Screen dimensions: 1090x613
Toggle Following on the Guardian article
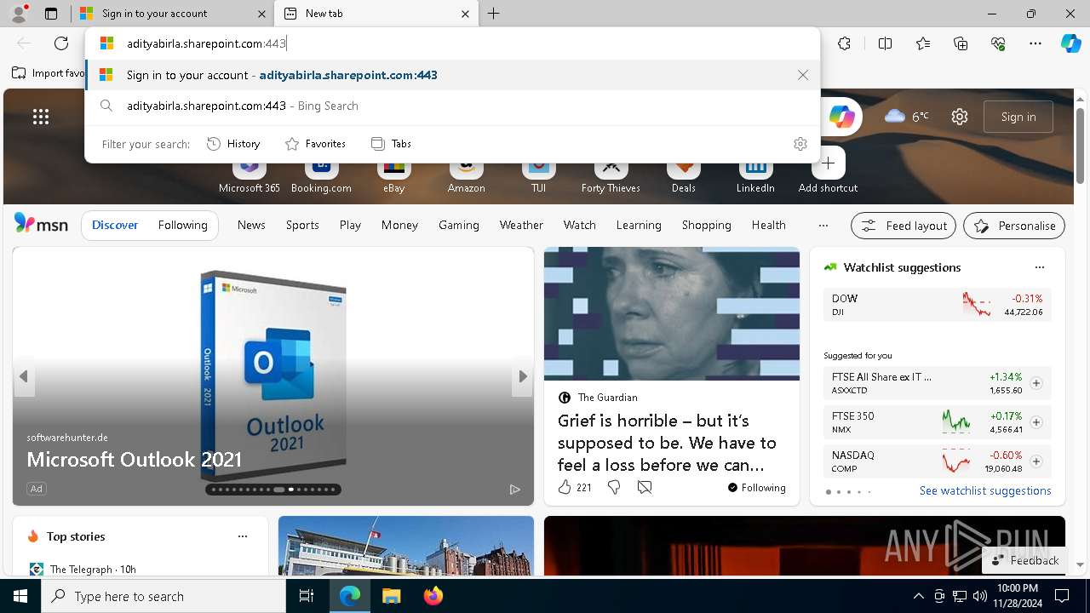click(x=756, y=488)
